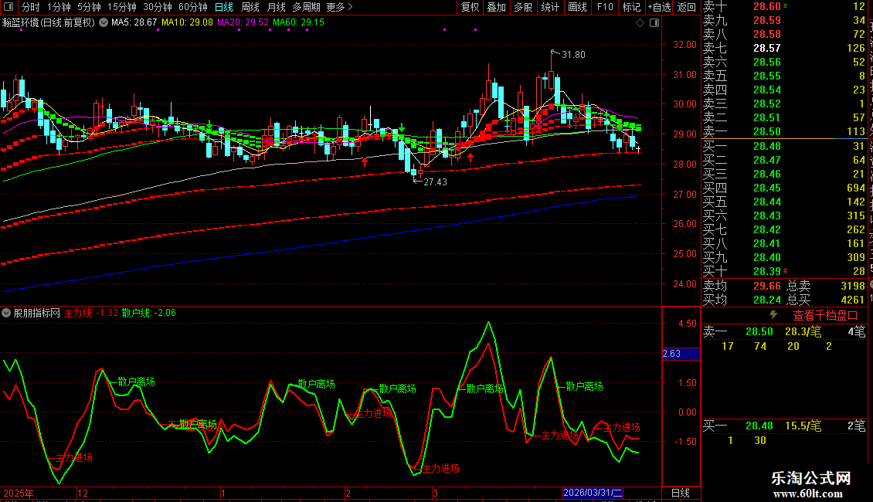Click the 总卖 3198 total
The width and height of the screenshot is (873, 502).
(x=826, y=286)
